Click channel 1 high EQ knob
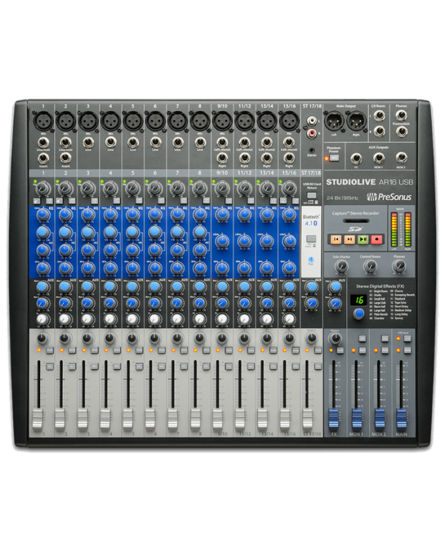 (x=43, y=215)
